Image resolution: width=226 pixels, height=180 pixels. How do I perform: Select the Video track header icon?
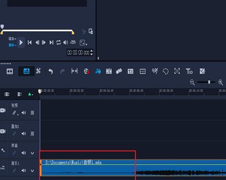3,110
